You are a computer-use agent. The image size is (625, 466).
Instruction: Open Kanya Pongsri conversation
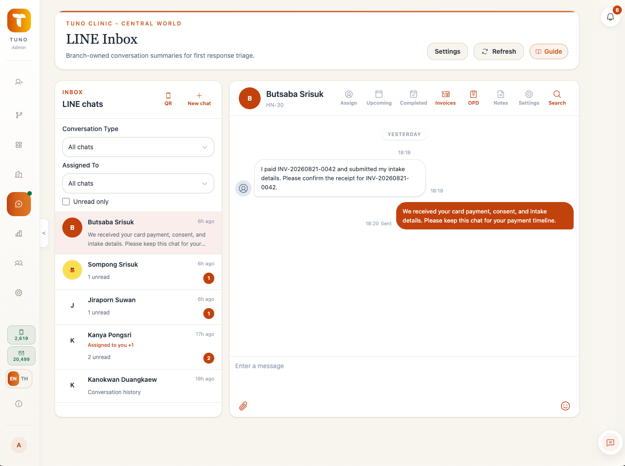(138, 347)
